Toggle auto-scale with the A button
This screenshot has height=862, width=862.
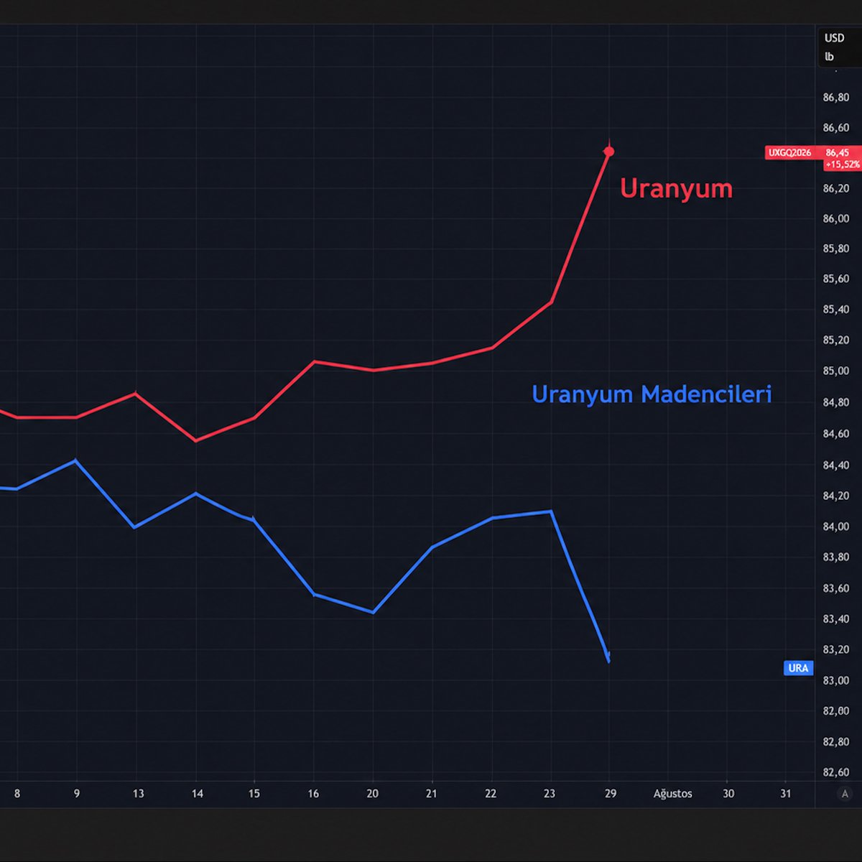845,794
